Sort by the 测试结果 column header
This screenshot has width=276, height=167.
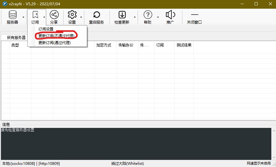184,45
